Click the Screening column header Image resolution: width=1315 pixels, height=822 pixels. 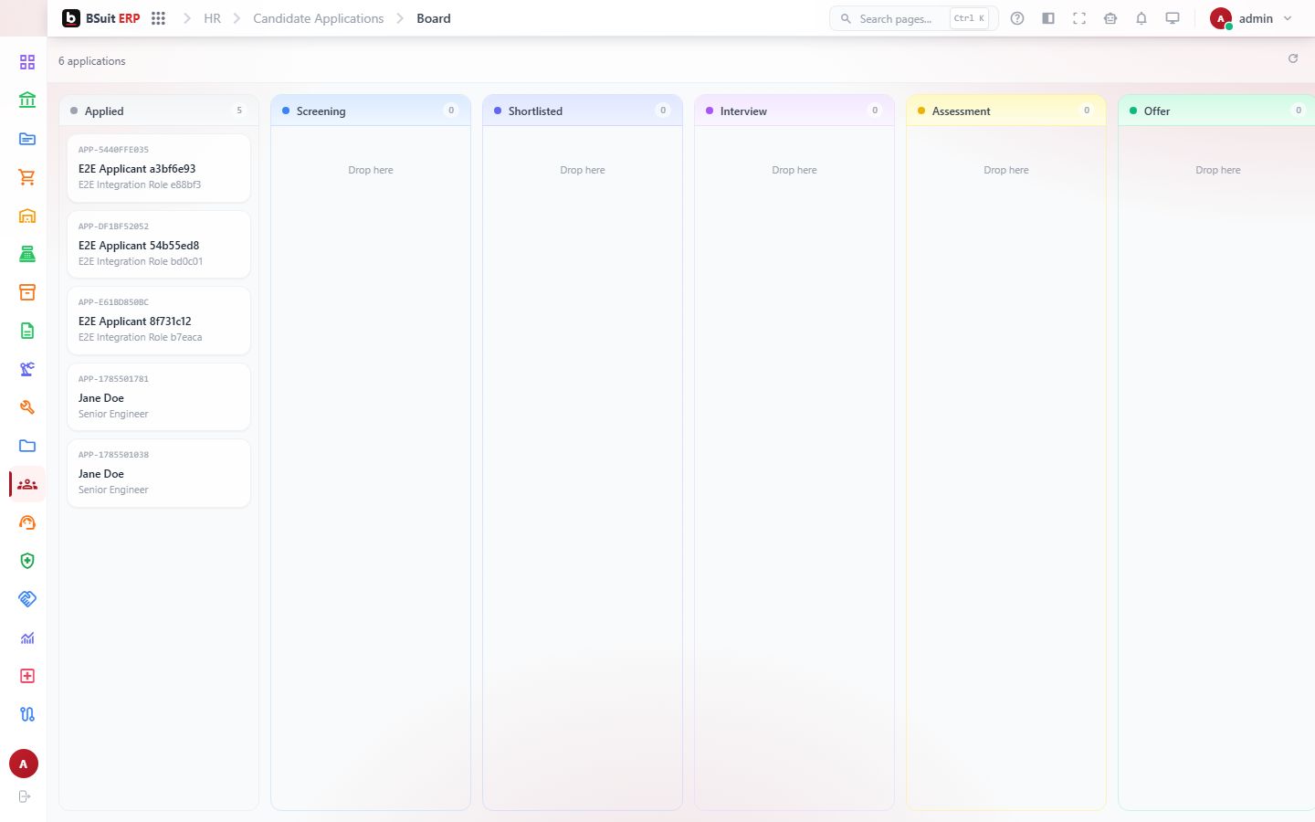click(371, 111)
